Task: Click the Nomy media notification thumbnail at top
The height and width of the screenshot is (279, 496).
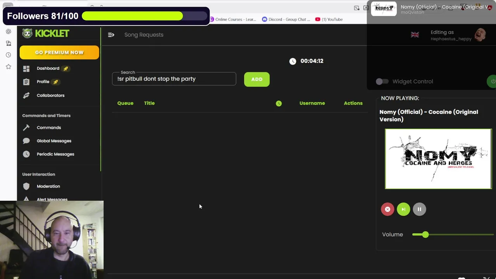Action: click(384, 9)
